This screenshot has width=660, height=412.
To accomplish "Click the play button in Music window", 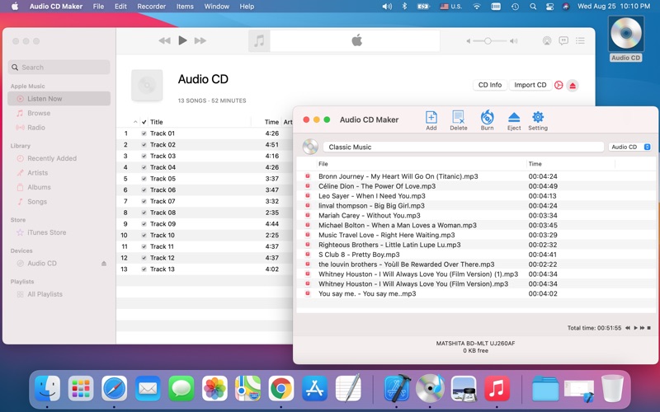I will (182, 40).
